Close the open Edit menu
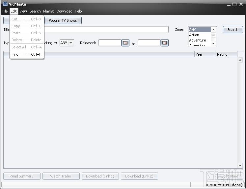 coord(14,11)
